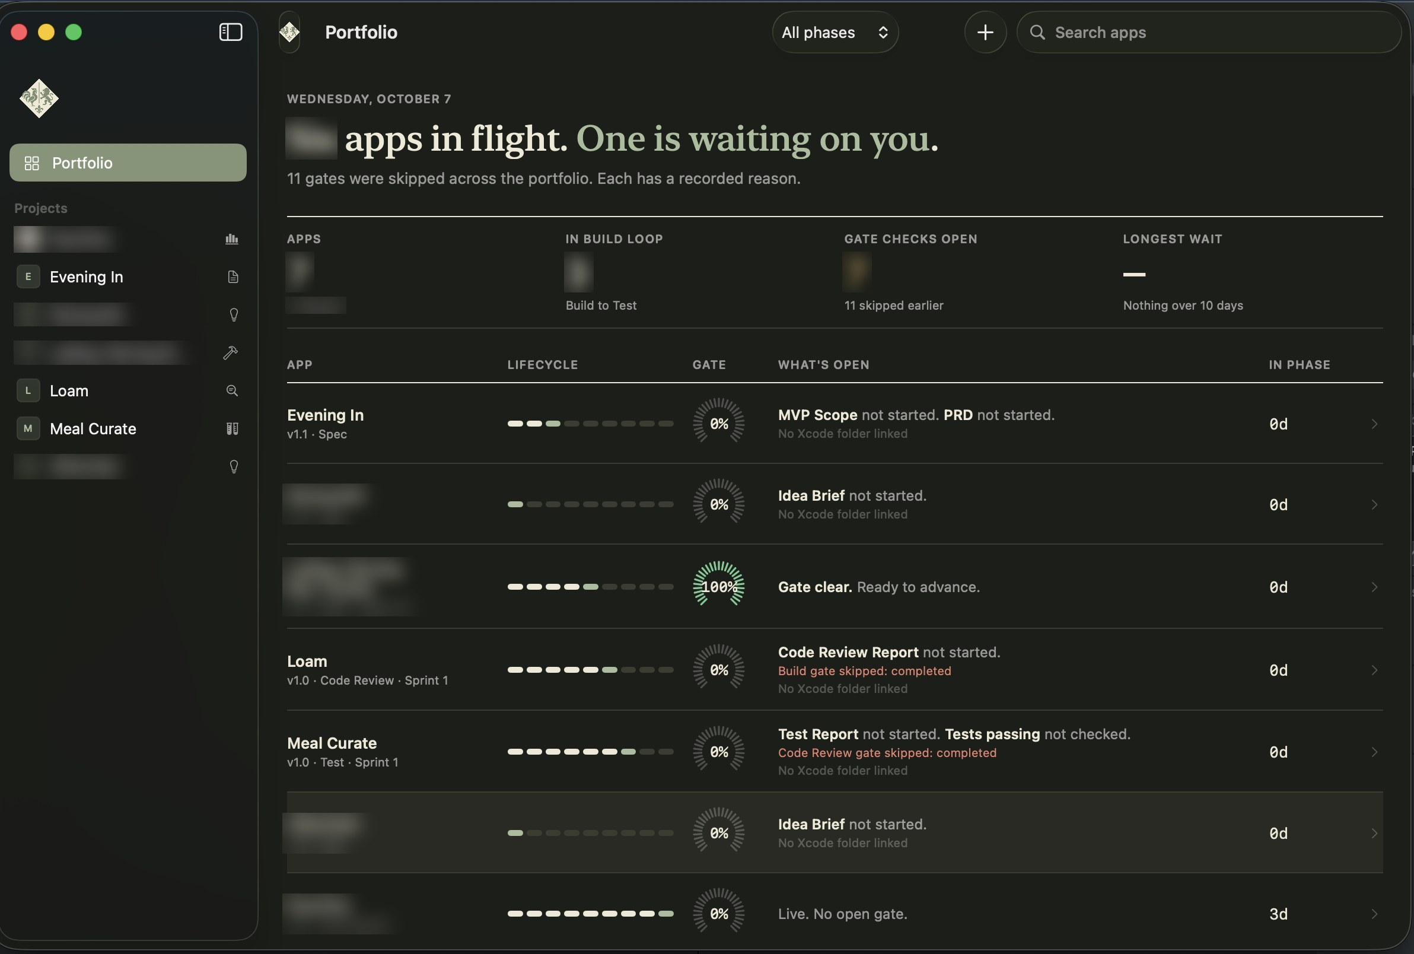Click Evening In lifecycle progress bar
This screenshot has height=954, width=1414.
pyautogui.click(x=591, y=424)
